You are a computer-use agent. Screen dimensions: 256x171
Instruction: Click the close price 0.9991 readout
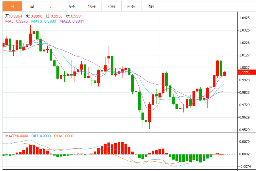(77, 16)
